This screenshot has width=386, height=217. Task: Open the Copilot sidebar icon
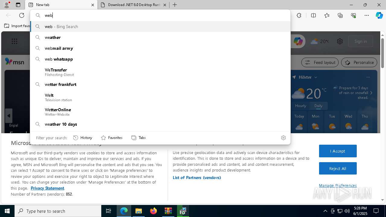(379, 15)
